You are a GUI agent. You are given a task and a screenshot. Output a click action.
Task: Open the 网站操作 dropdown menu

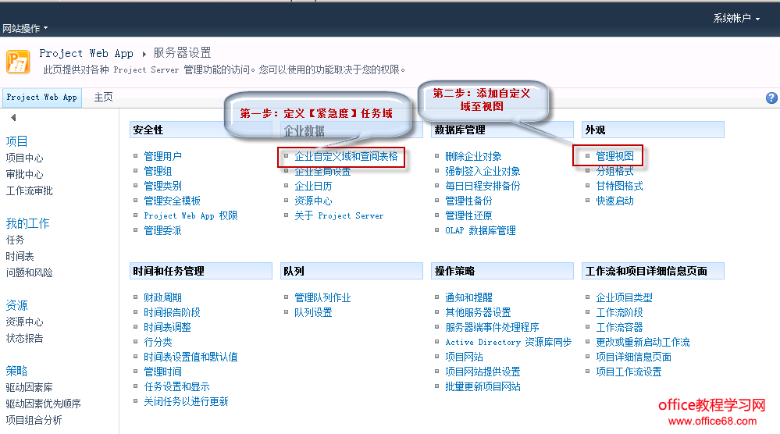coord(25,28)
